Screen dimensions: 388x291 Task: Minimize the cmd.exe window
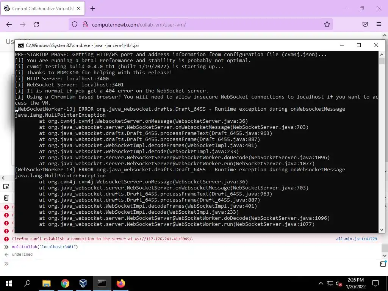point(342,45)
